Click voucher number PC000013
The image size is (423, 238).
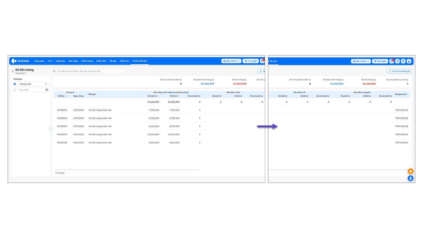(x=62, y=118)
